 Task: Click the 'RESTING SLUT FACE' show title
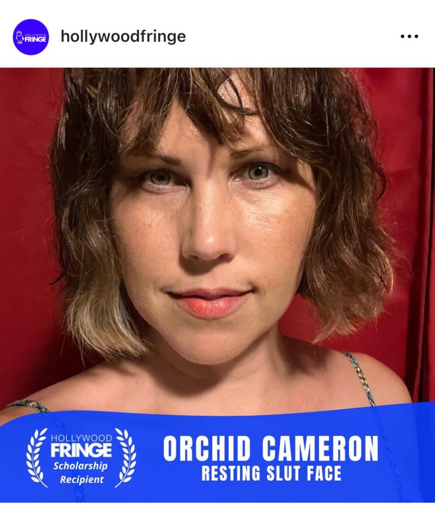(271, 473)
